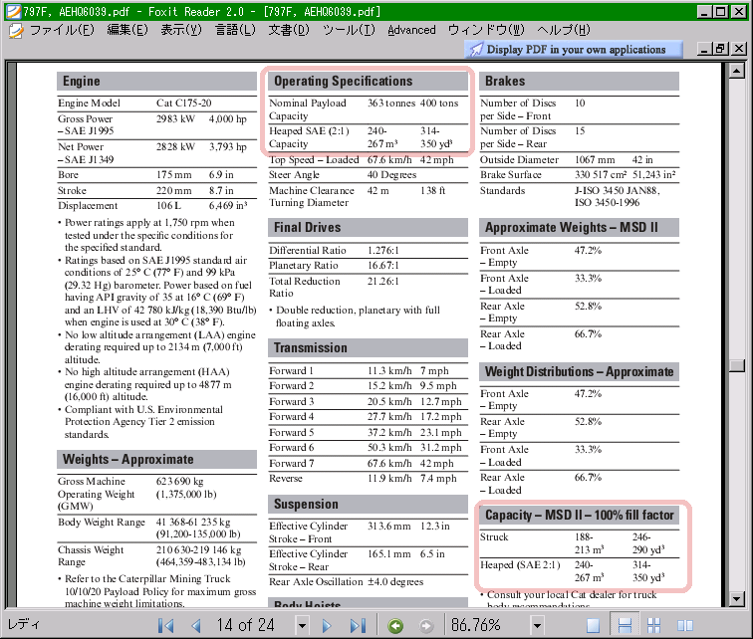Switch to single page layout
Viewport: 753px width, 639px height.
click(x=593, y=625)
